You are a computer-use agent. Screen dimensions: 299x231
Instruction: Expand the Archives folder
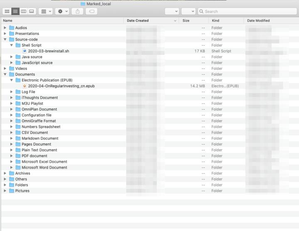(5, 173)
